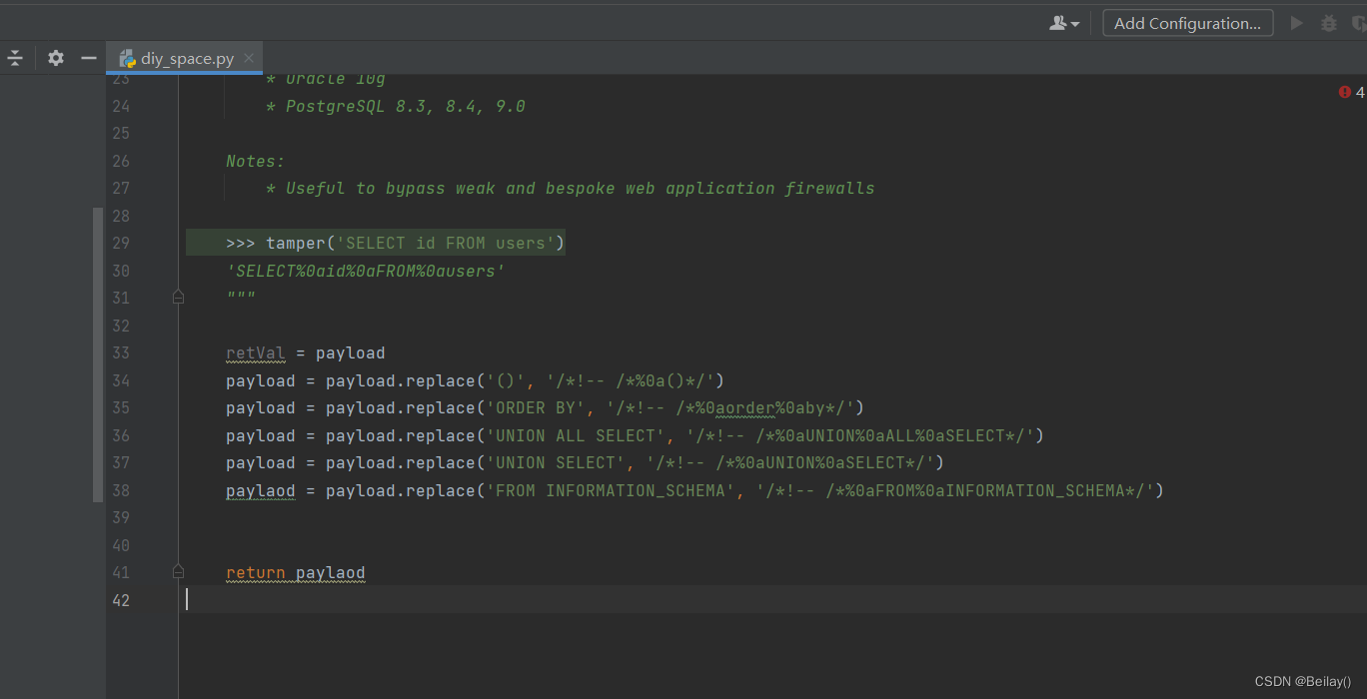The width and height of the screenshot is (1367, 699).
Task: Click the 'SELECT%0aid%0aFROM%0ausers' line
Action: 366,271
